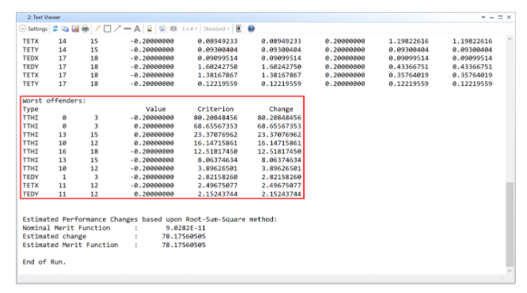Toggle the window lock icon

[x=150, y=29]
